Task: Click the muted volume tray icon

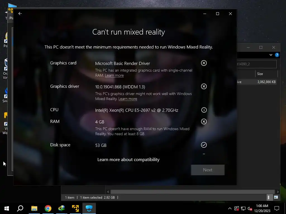Action: tap(250, 208)
